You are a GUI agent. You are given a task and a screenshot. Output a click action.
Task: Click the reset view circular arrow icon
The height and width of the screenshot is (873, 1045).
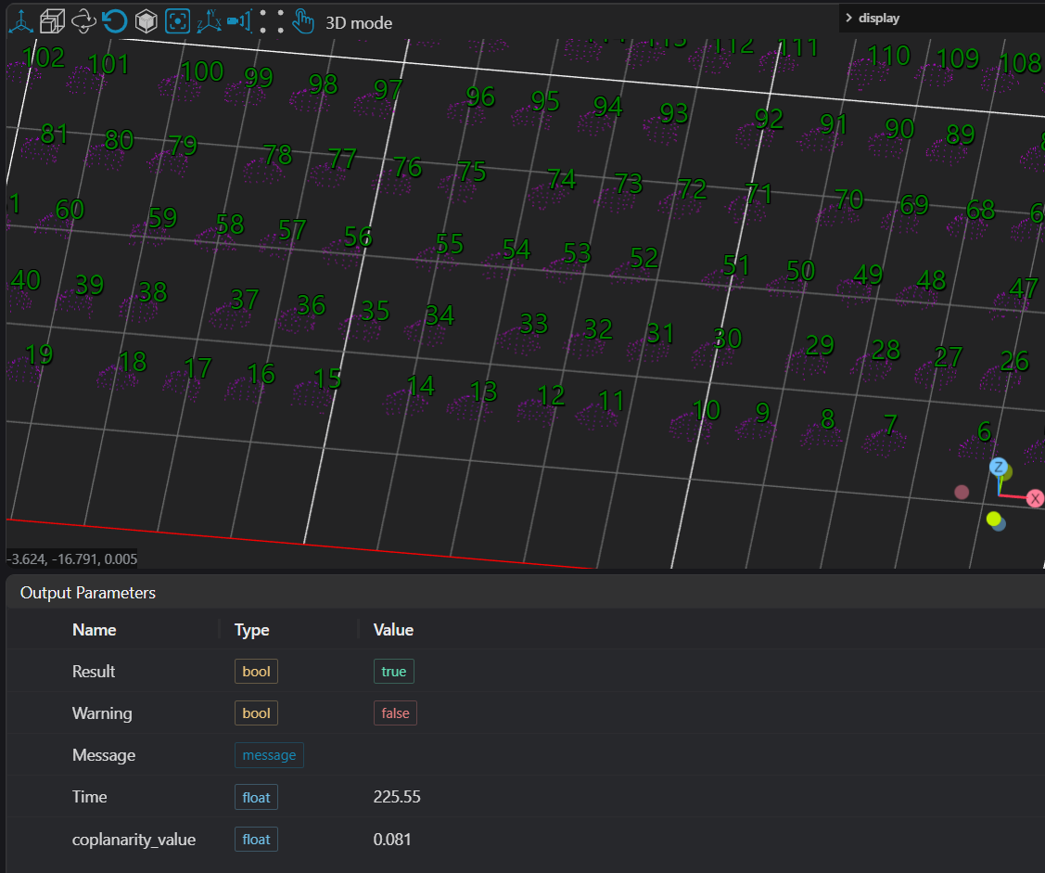(114, 20)
